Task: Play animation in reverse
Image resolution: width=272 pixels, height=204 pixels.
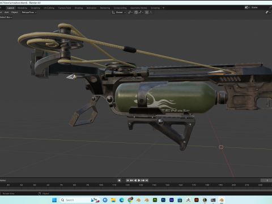Action: [x=135, y=180]
